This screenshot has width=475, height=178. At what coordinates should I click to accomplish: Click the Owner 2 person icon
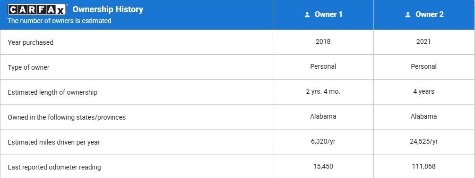[408, 15]
